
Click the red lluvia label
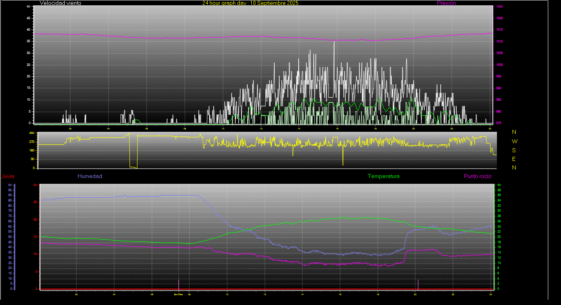point(8,177)
